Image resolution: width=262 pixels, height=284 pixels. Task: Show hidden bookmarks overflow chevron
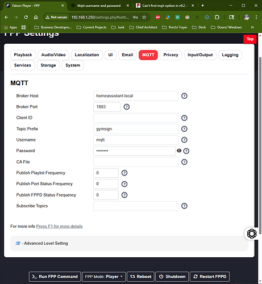click(252, 27)
